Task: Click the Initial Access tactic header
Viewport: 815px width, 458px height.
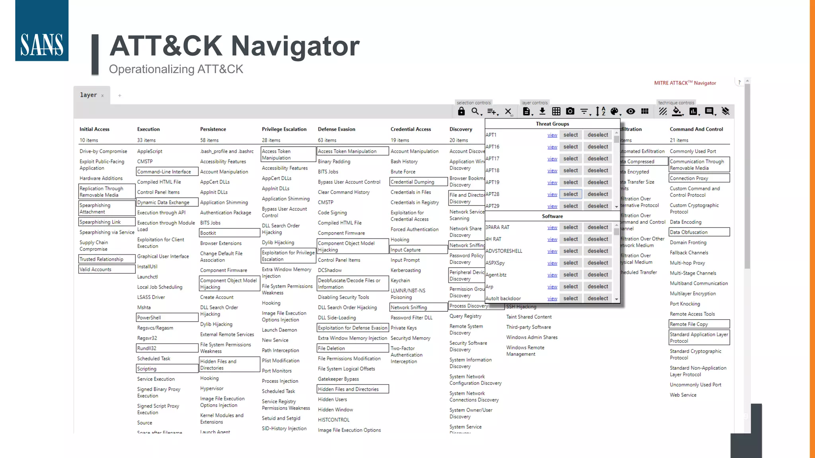Action: point(94,129)
